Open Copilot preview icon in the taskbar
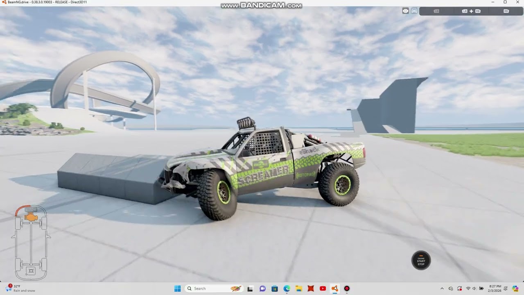The height and width of the screenshot is (295, 524). (515, 288)
